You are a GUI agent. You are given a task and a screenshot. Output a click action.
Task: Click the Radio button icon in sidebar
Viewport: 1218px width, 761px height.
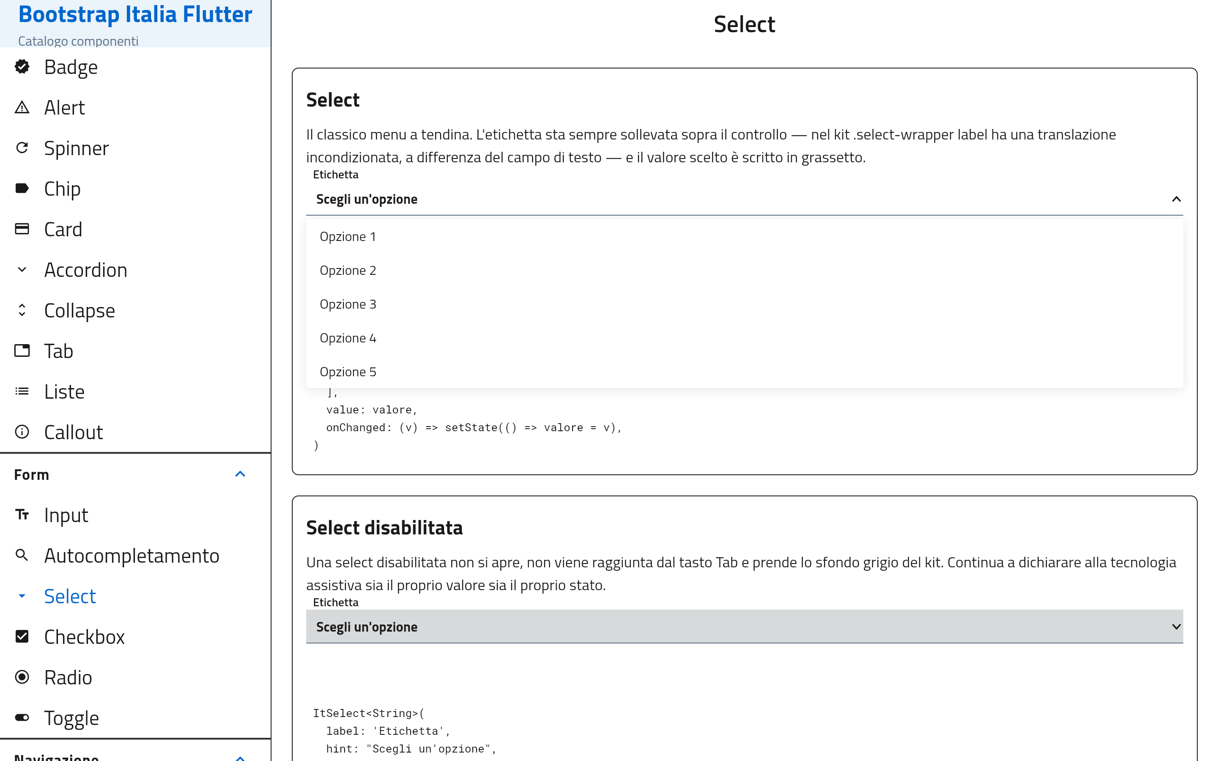pyautogui.click(x=22, y=677)
